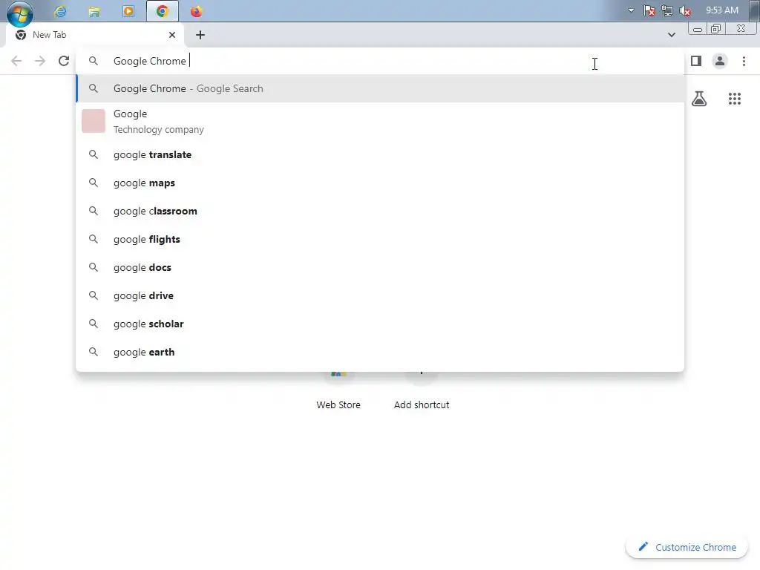Open the network status tray icon

point(667,10)
